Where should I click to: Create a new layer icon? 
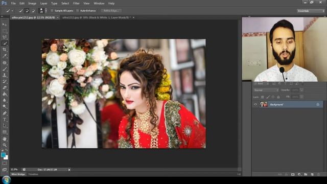tap(312, 174)
